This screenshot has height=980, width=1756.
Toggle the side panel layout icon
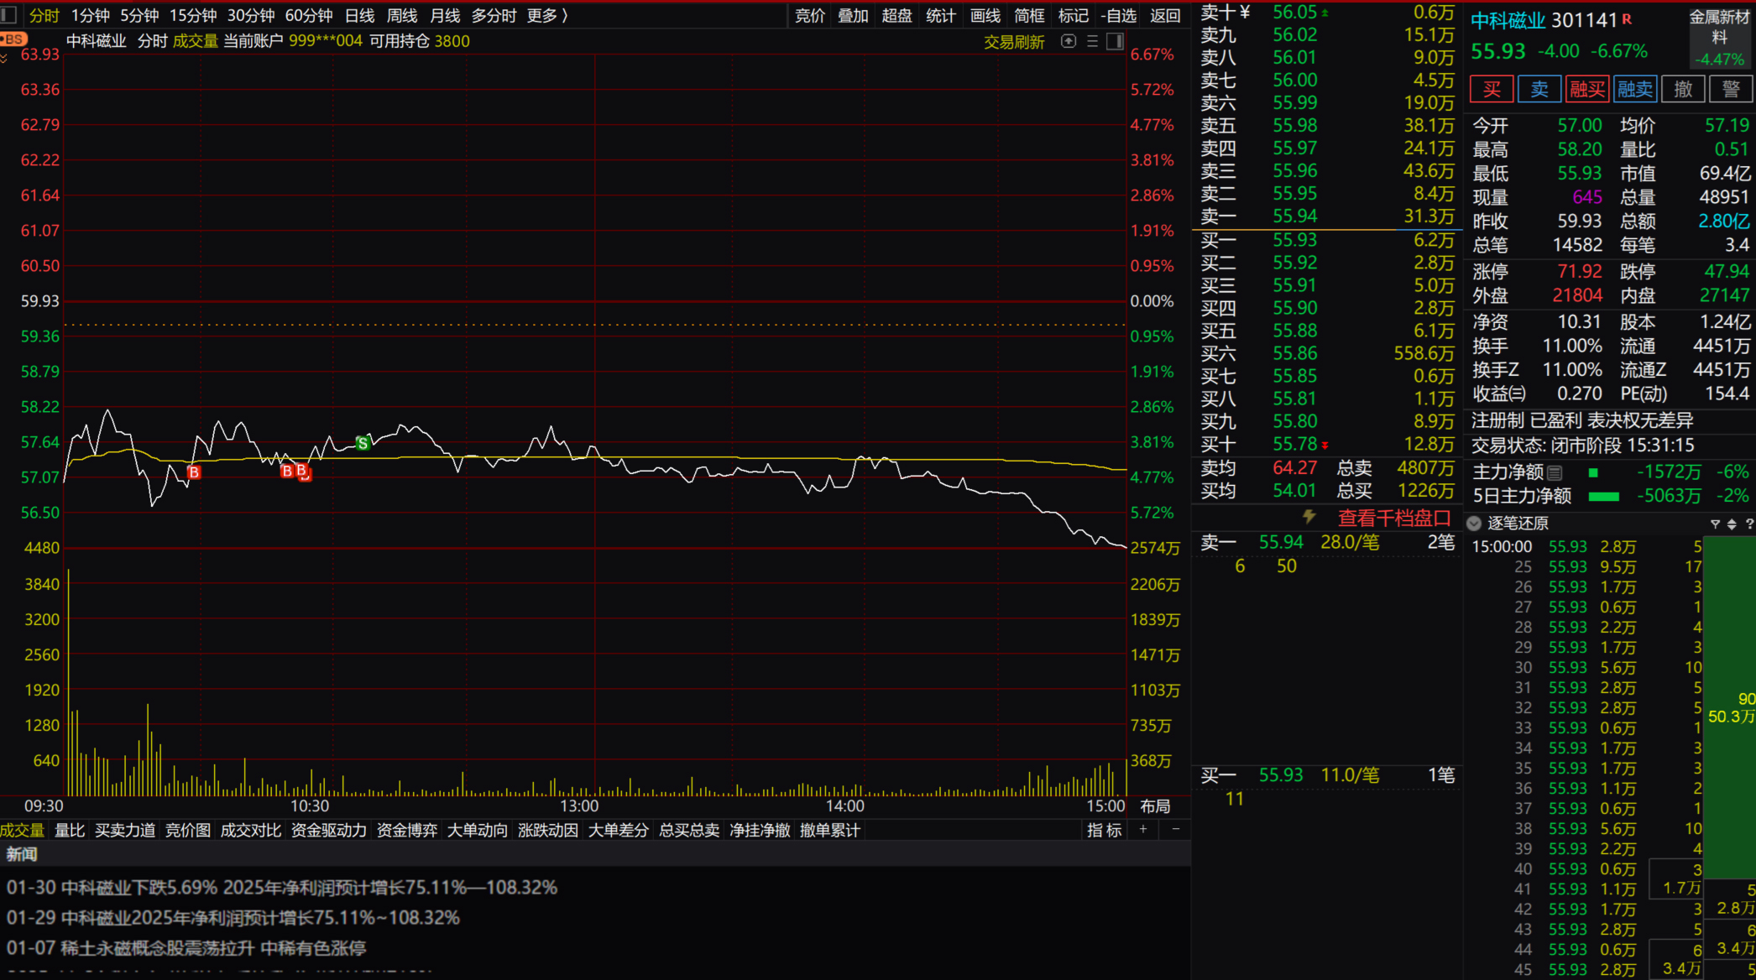(x=1115, y=41)
